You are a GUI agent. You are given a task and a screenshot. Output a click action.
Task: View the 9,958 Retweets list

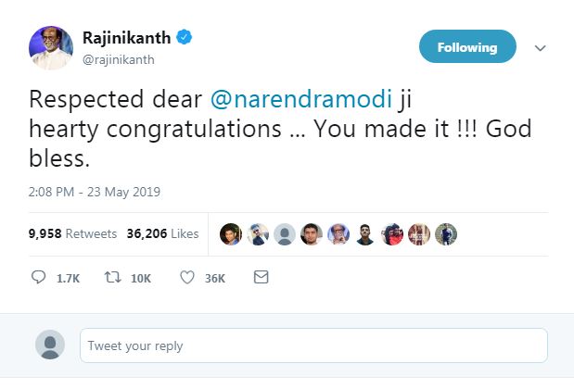[x=73, y=234]
